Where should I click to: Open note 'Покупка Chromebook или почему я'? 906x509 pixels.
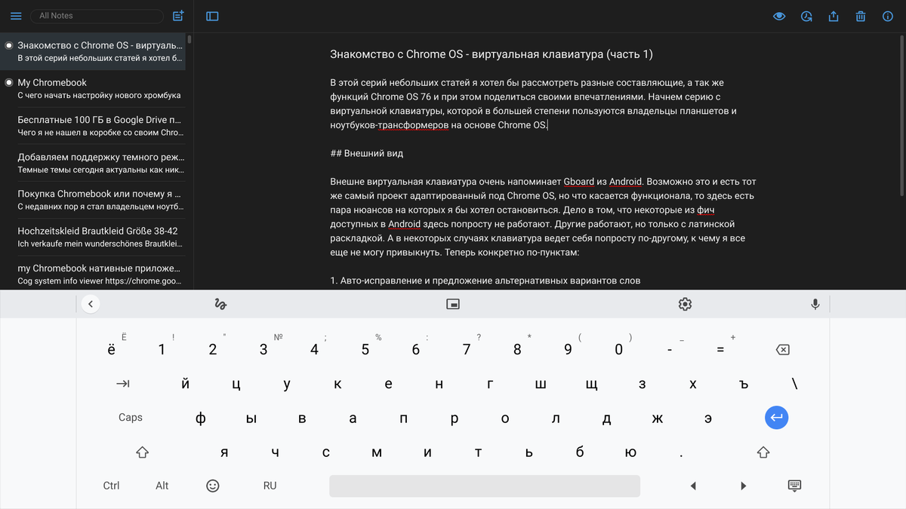click(93, 200)
